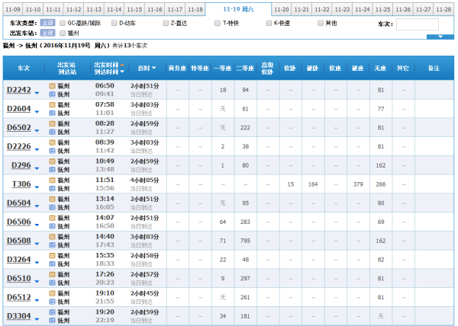Tick the 福州 departure station checkbox
458x326 pixels.
pyautogui.click(x=63, y=34)
